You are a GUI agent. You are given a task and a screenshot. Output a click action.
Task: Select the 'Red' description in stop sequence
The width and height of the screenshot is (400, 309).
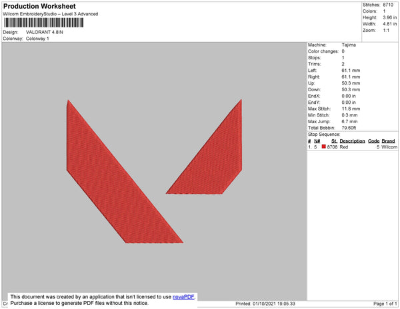click(x=344, y=147)
